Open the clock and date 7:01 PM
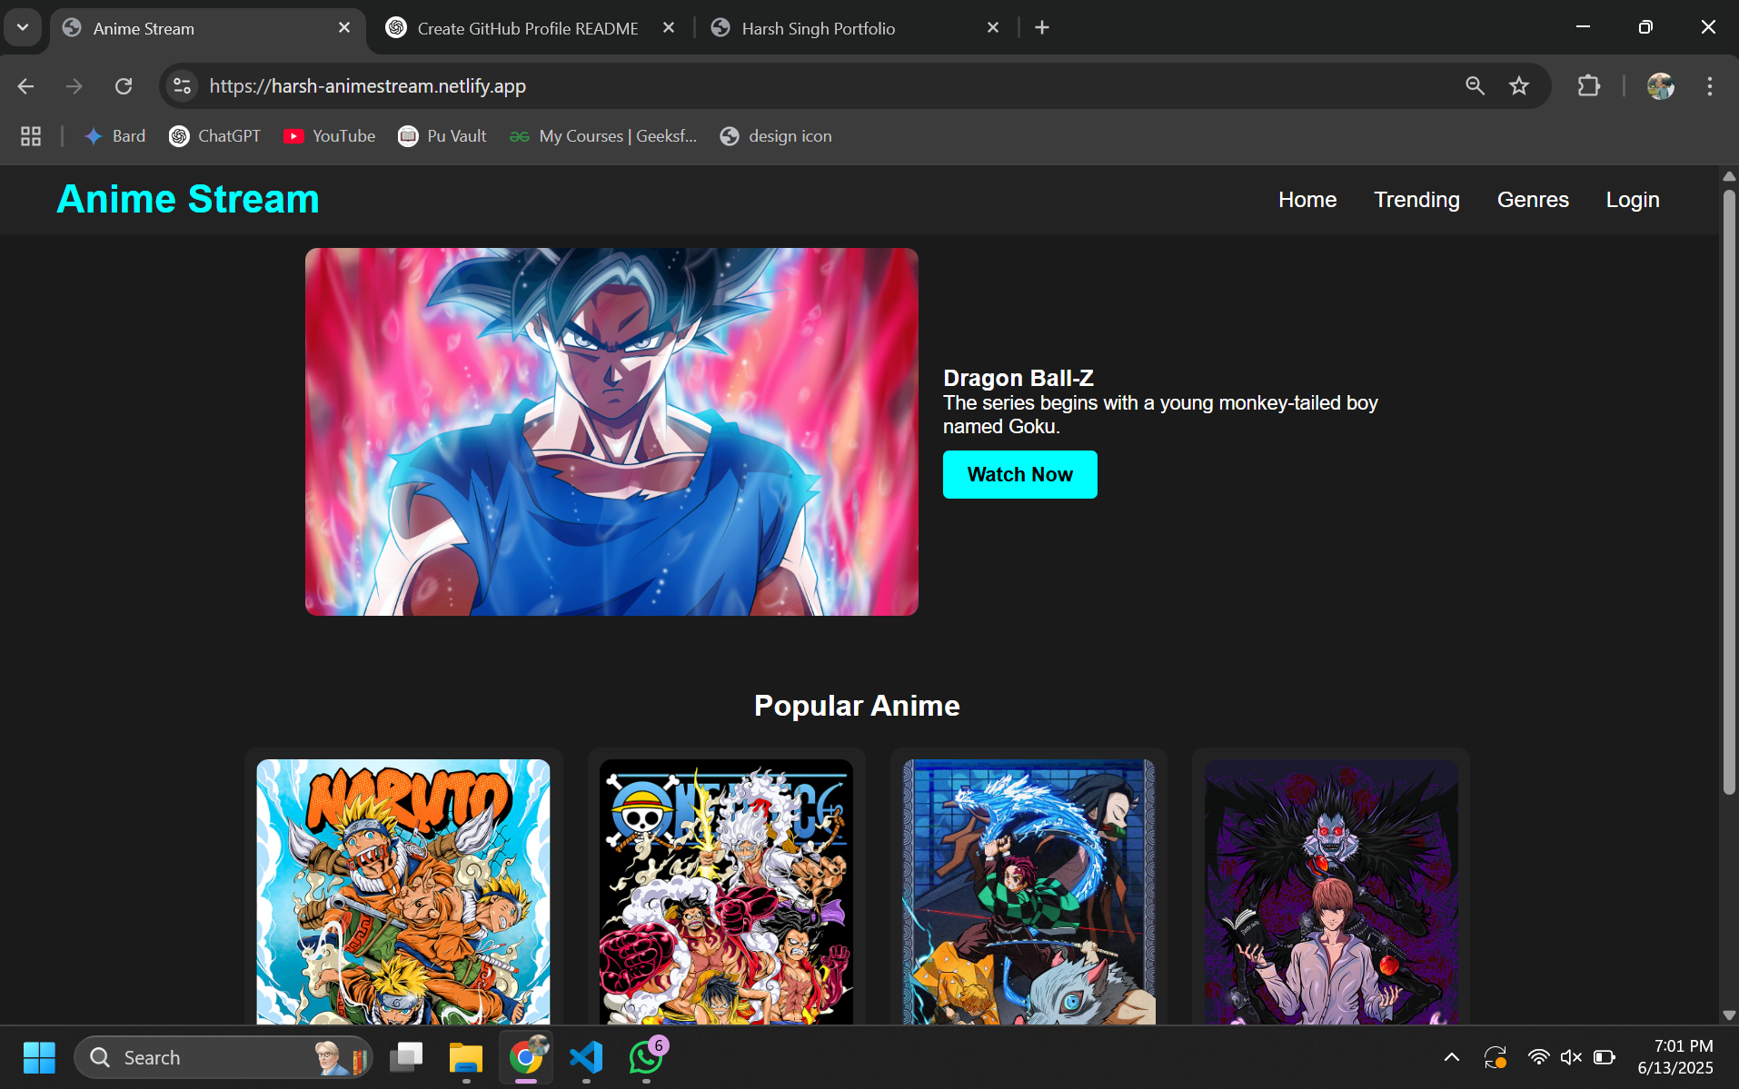The height and width of the screenshot is (1089, 1739). (1675, 1057)
